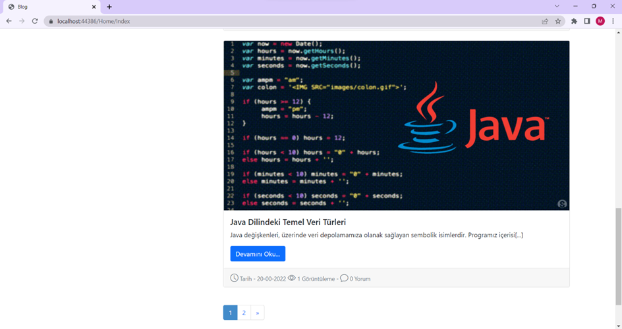Select the Blog tab

coord(50,7)
